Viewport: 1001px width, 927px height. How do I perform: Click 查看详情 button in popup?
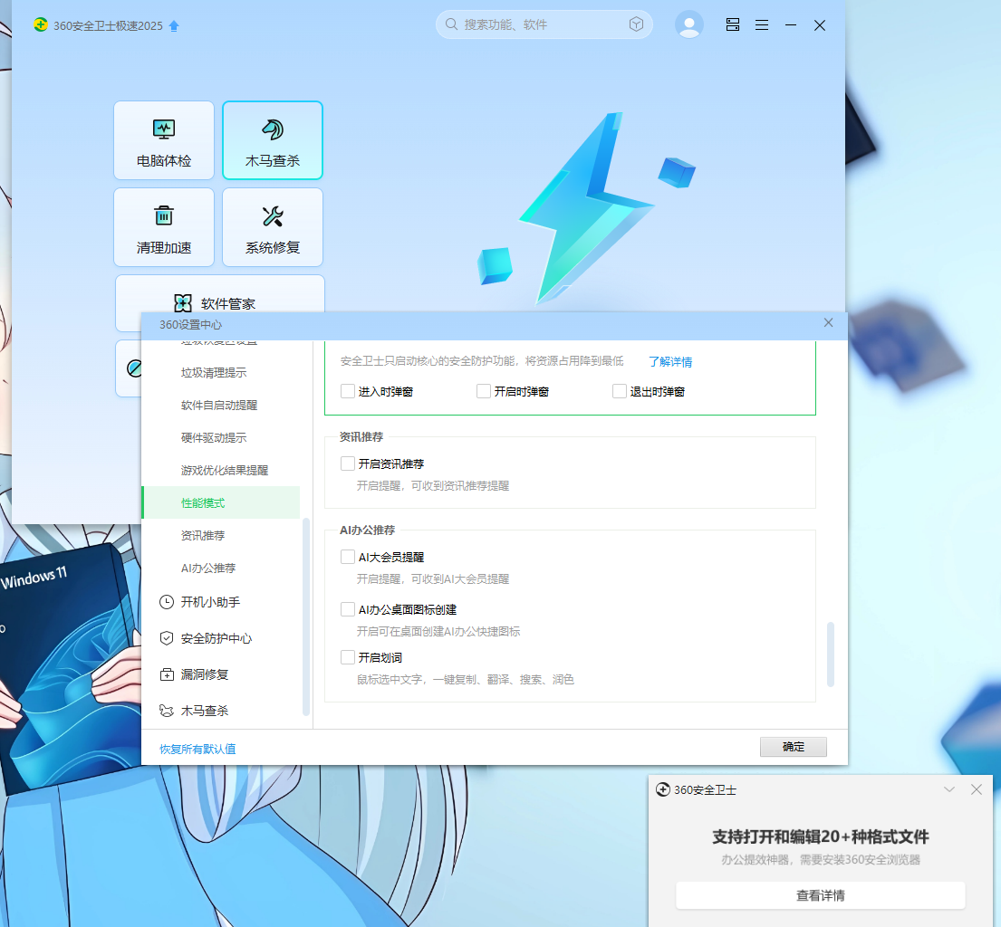(821, 895)
